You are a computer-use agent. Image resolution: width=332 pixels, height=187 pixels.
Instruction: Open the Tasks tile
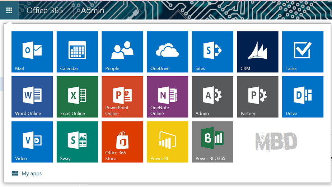pos(303,52)
